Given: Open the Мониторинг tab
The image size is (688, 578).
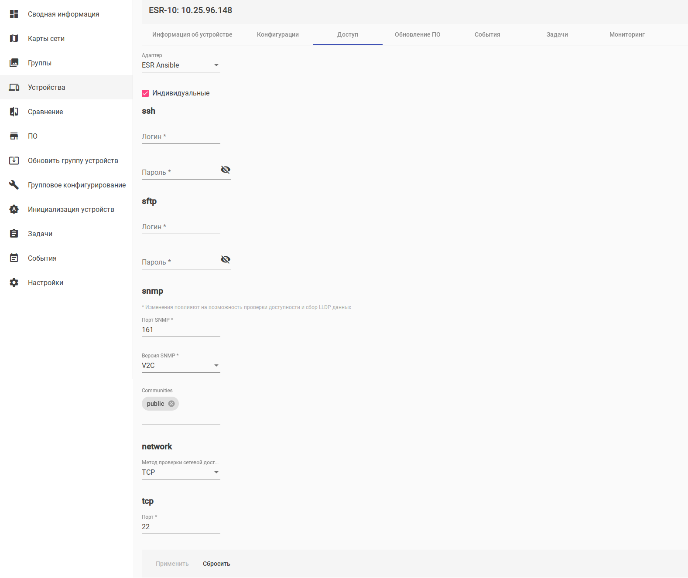Looking at the screenshot, I should click(x=627, y=34).
